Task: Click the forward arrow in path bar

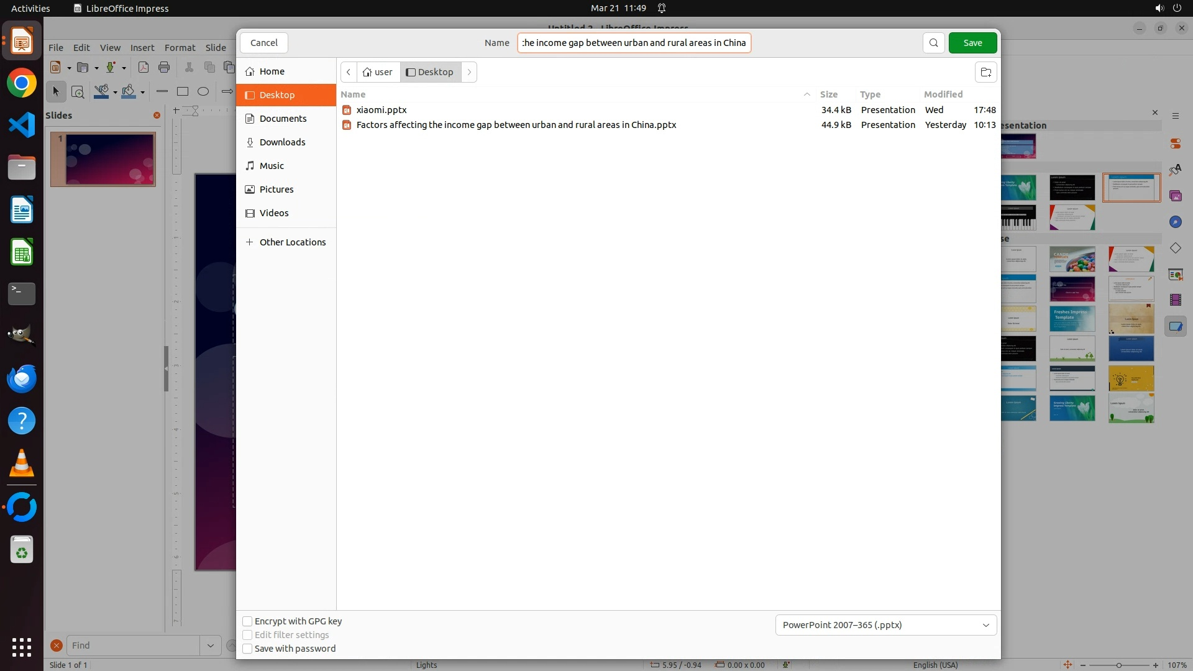Action: pyautogui.click(x=469, y=72)
